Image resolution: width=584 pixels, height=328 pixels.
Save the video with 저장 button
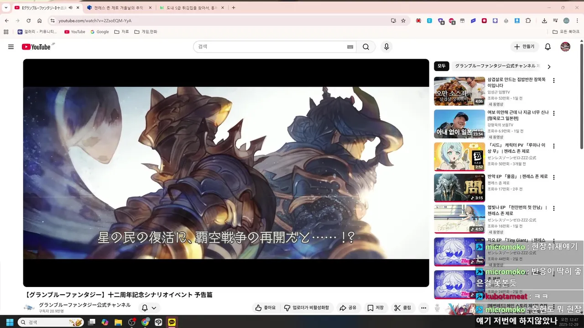point(375,308)
